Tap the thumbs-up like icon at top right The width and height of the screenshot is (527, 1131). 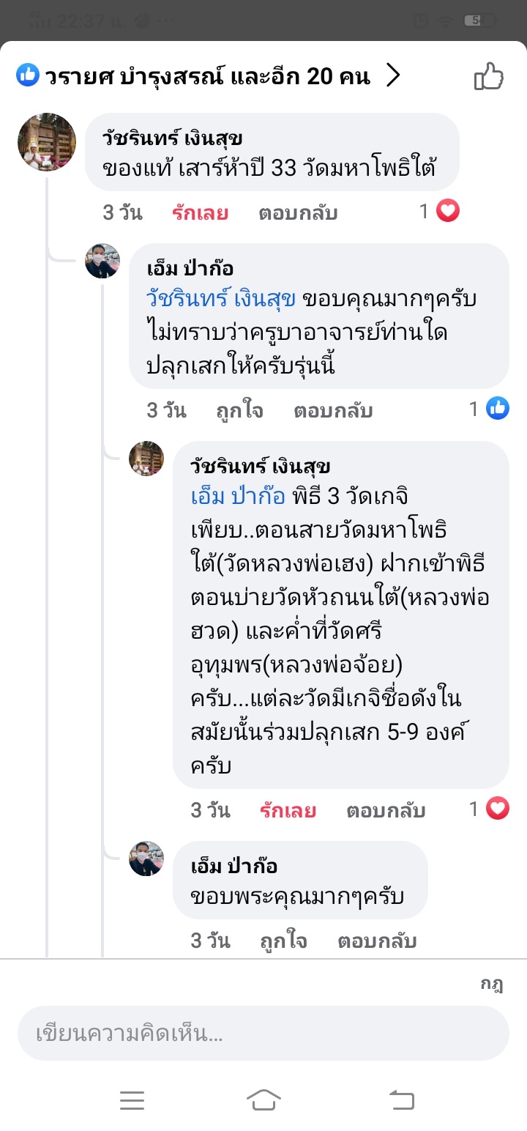pos(489,76)
